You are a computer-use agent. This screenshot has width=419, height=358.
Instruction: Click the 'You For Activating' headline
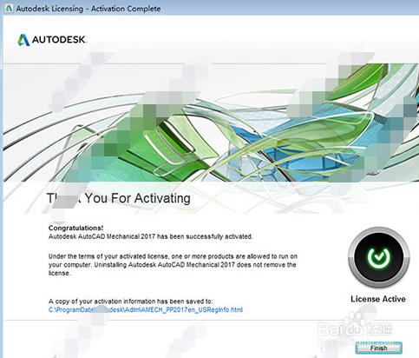click(x=138, y=198)
